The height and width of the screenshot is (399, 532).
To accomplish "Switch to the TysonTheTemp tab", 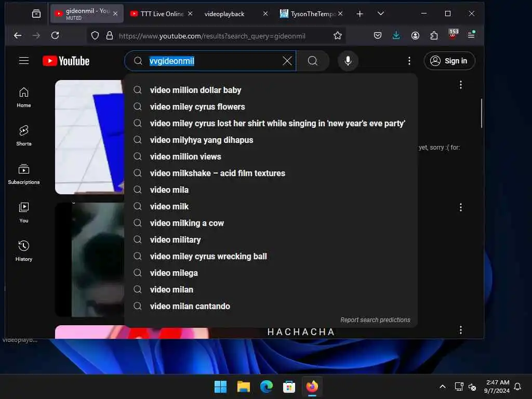I will tap(308, 14).
